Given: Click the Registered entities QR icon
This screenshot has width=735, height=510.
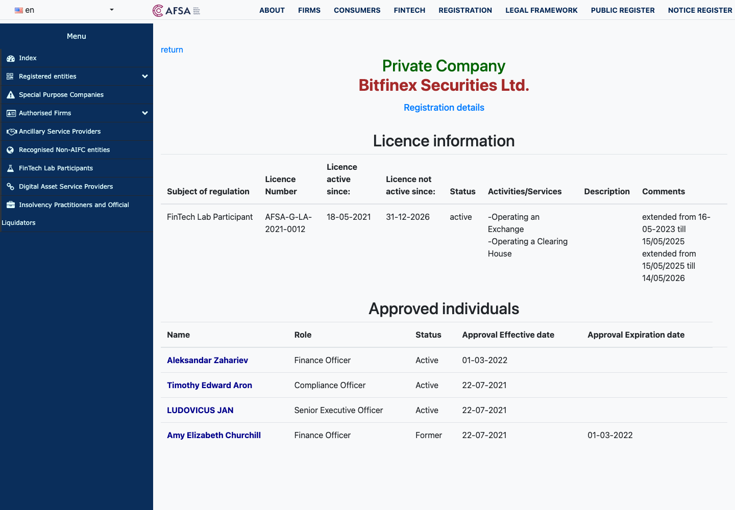Looking at the screenshot, I should pyautogui.click(x=10, y=76).
